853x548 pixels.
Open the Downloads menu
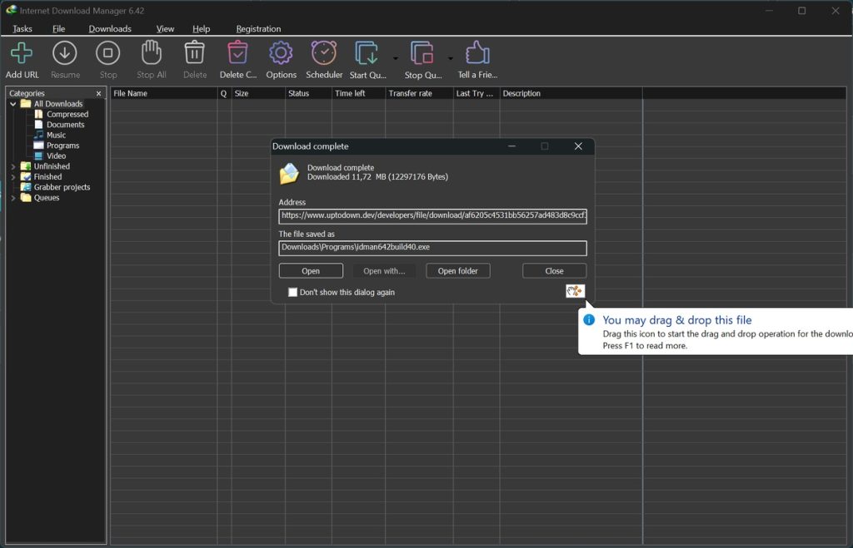coord(110,29)
